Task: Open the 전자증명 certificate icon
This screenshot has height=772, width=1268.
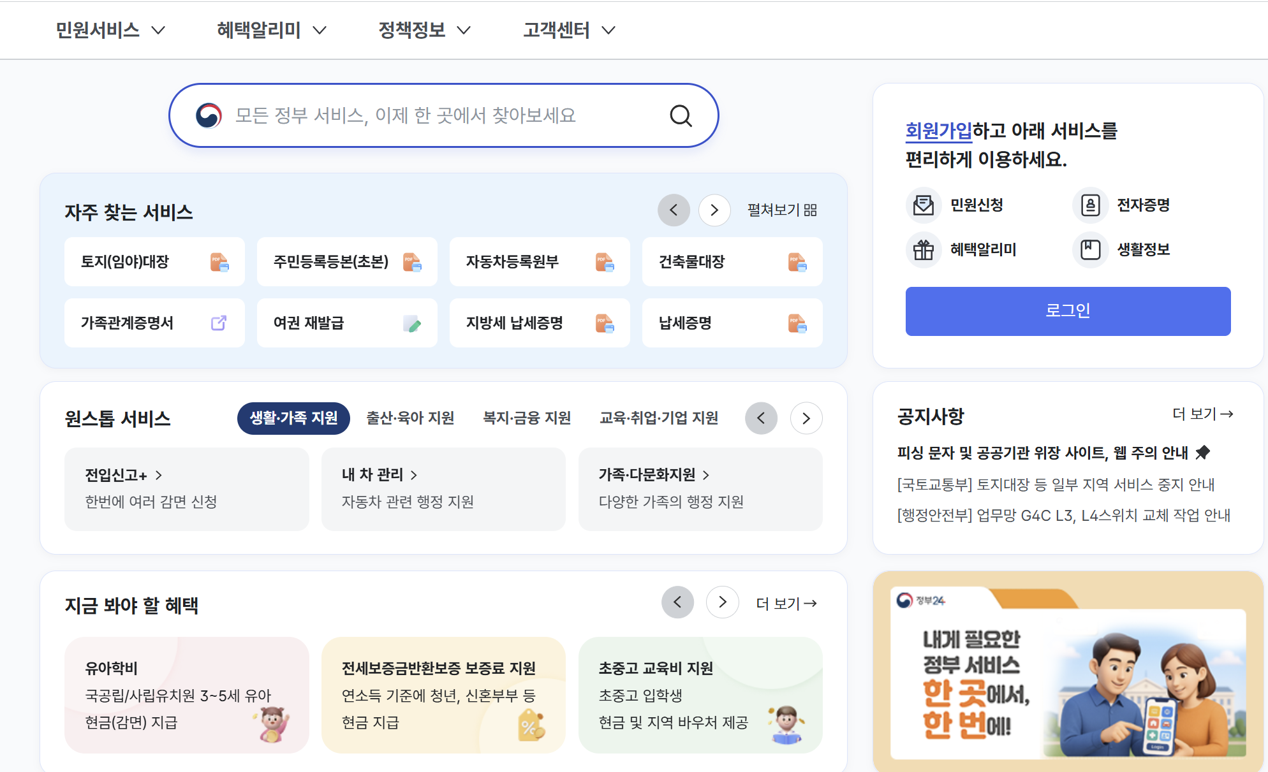Action: pos(1091,205)
